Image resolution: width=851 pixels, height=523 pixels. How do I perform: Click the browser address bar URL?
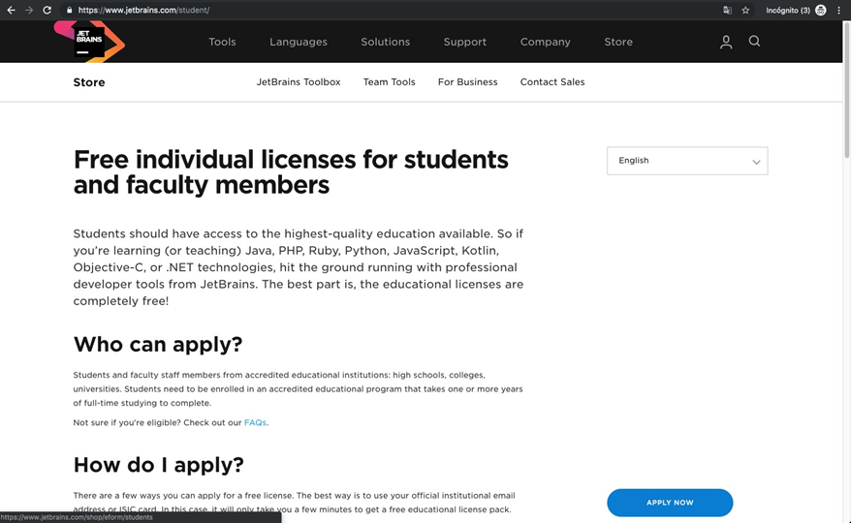pos(143,10)
